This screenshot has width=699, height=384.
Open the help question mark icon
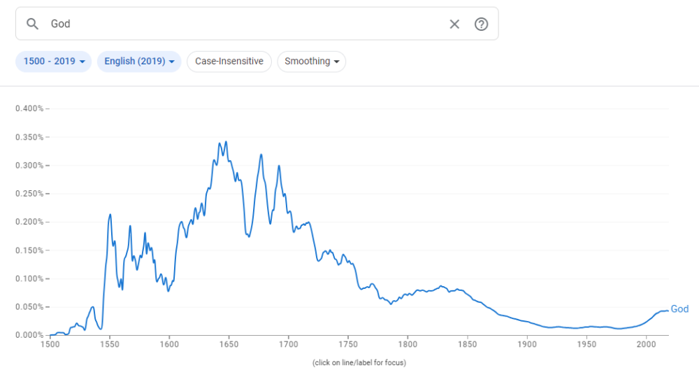(x=481, y=24)
